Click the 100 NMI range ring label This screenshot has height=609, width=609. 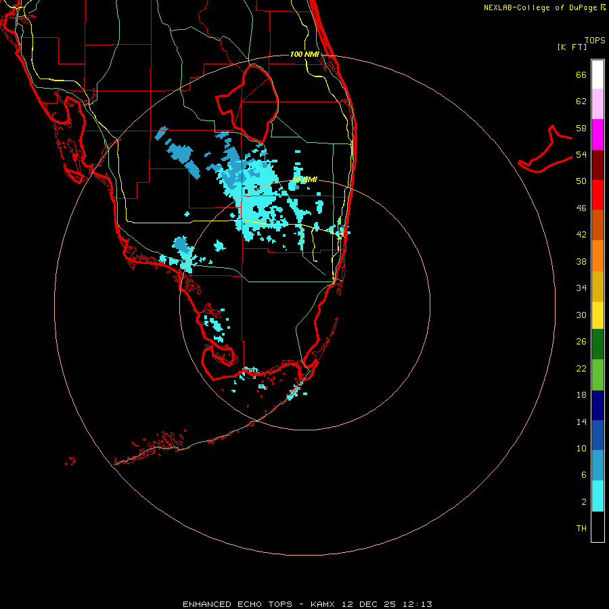point(304,54)
